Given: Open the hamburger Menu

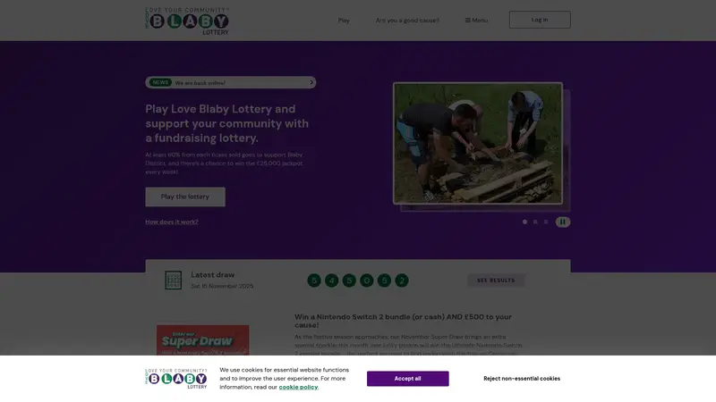Looking at the screenshot, I should (476, 21).
